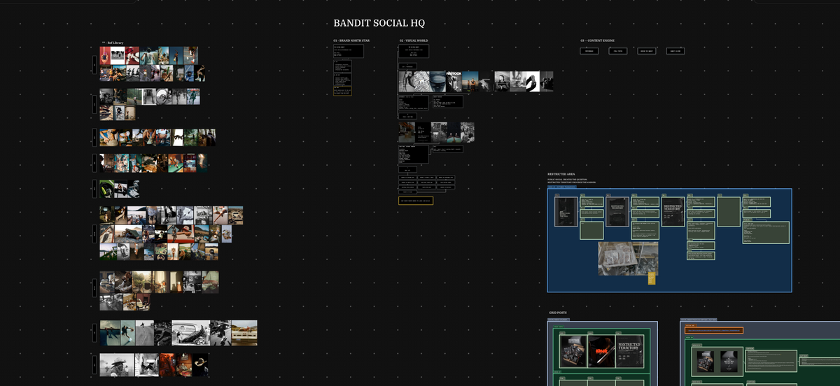
Task: Select white thumbnail with black shape in Visual World
Action: [532, 81]
